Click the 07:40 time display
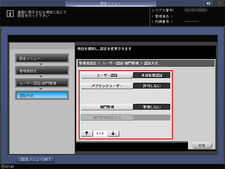225x169 pixels. pyautogui.click(x=10, y=166)
